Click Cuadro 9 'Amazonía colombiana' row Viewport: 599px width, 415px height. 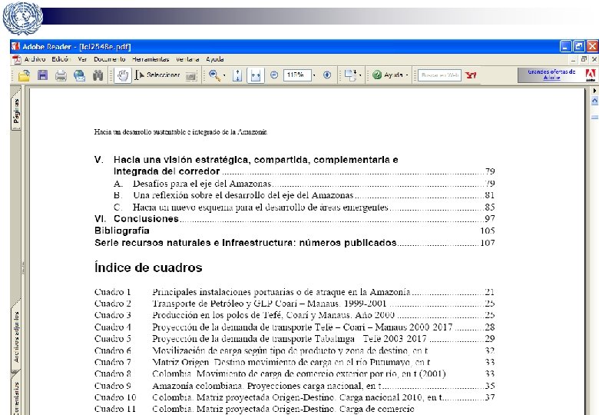coord(295,386)
